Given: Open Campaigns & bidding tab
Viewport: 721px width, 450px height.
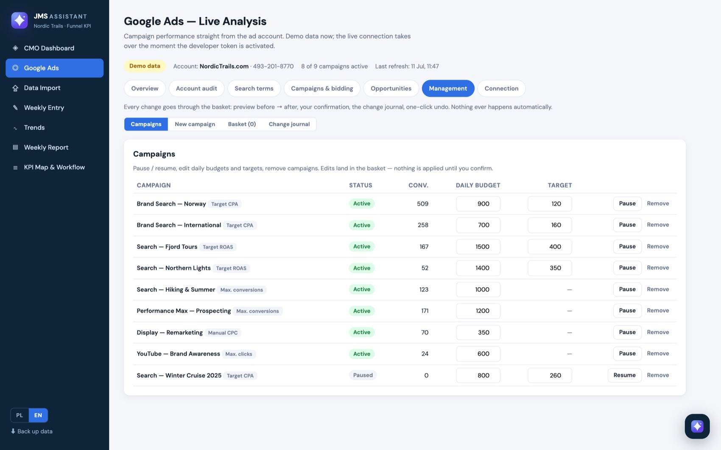Looking at the screenshot, I should click(322, 89).
